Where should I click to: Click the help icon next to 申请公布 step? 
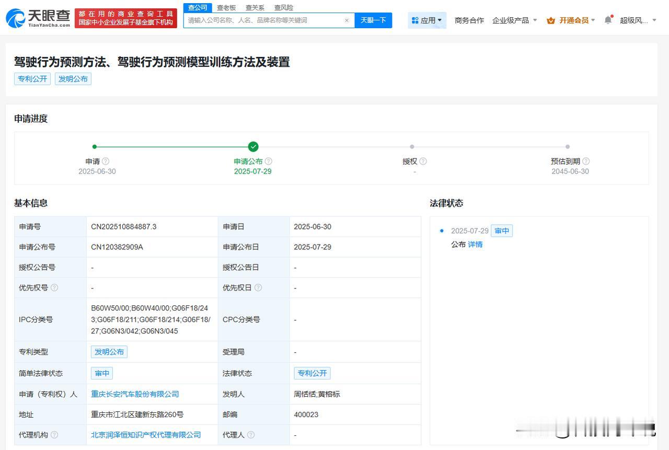coord(269,161)
